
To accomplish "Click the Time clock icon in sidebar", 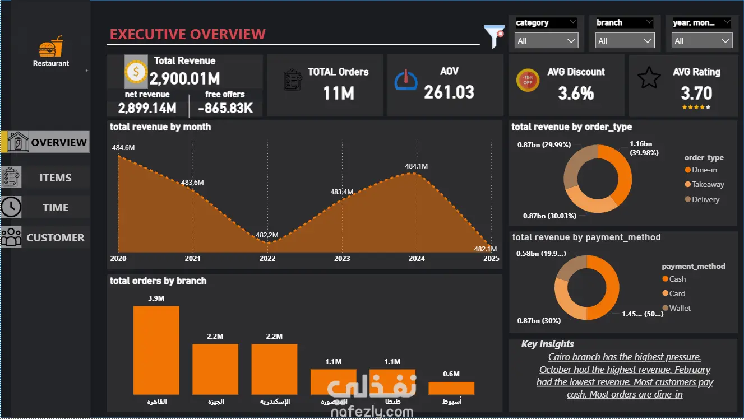I will click(x=11, y=207).
